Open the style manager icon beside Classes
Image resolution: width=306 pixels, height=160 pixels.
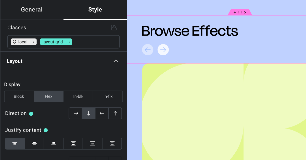tap(114, 28)
